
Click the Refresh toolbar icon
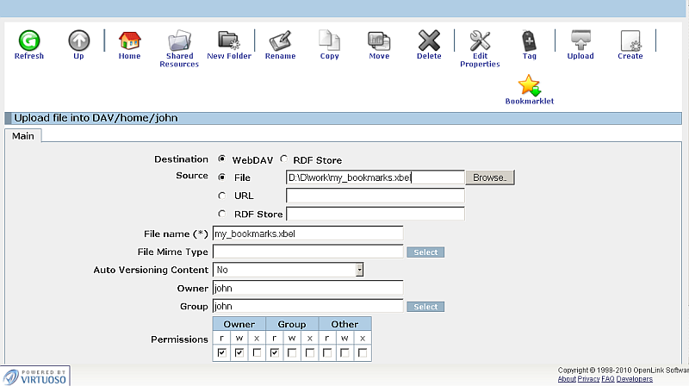[29, 40]
